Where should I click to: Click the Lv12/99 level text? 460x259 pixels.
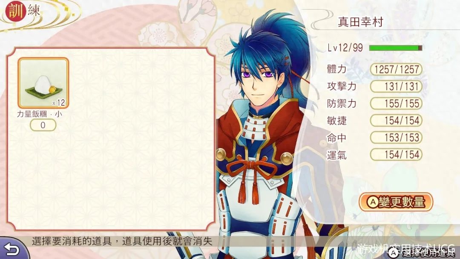pos(345,48)
